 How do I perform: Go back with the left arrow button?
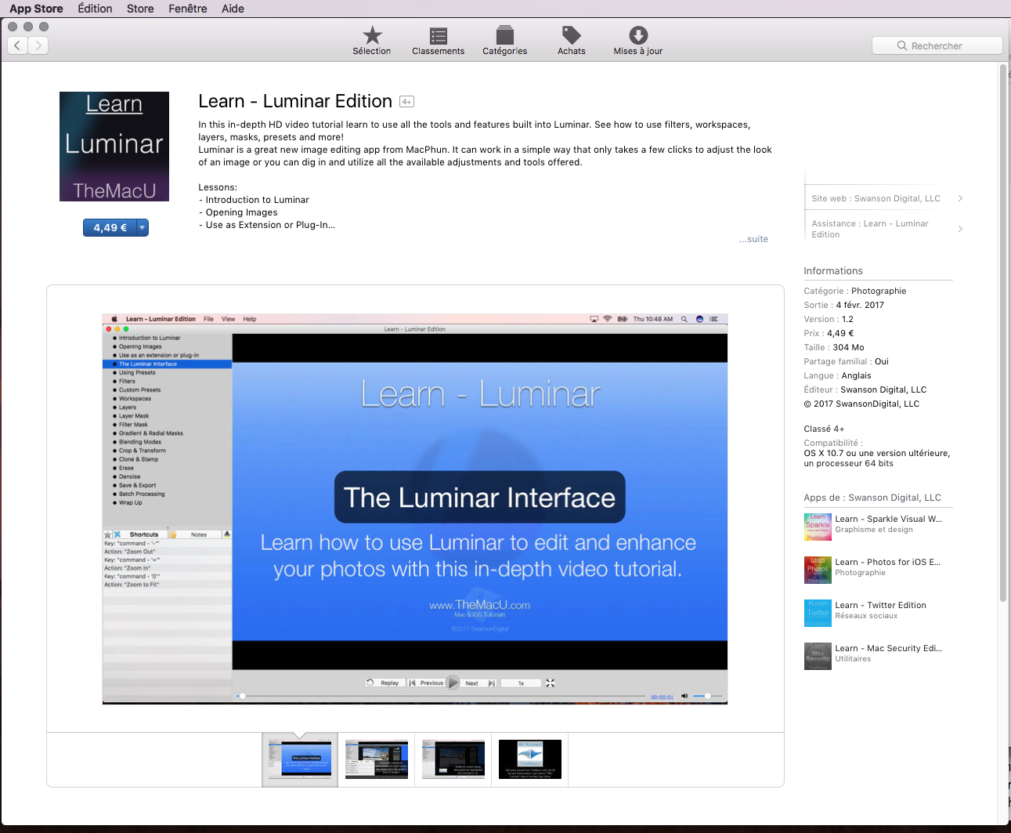click(18, 45)
